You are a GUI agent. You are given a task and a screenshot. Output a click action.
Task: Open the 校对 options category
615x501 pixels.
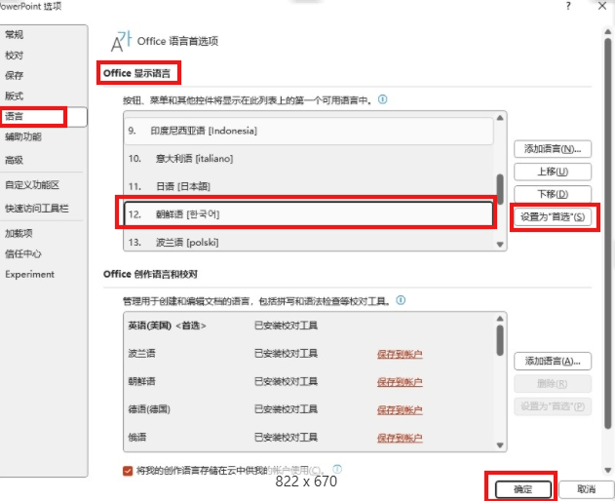[14, 56]
